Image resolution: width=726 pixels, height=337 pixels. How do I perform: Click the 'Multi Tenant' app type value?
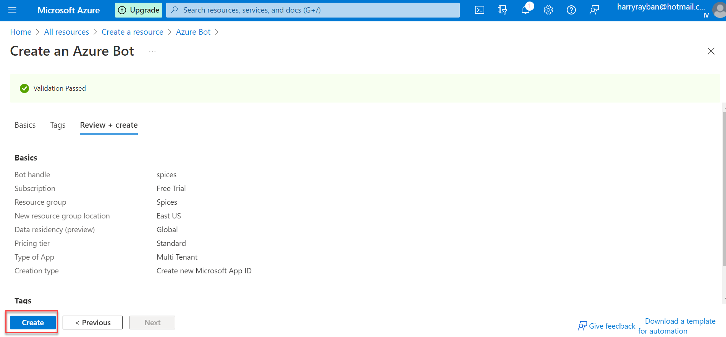tap(177, 257)
